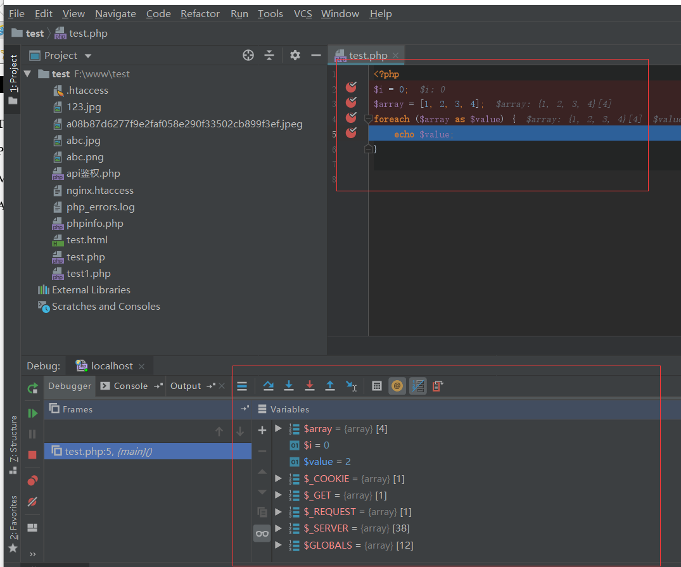Select php_errors.log file

tap(100, 207)
